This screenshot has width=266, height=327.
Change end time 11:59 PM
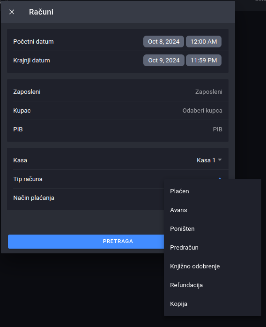point(204,60)
